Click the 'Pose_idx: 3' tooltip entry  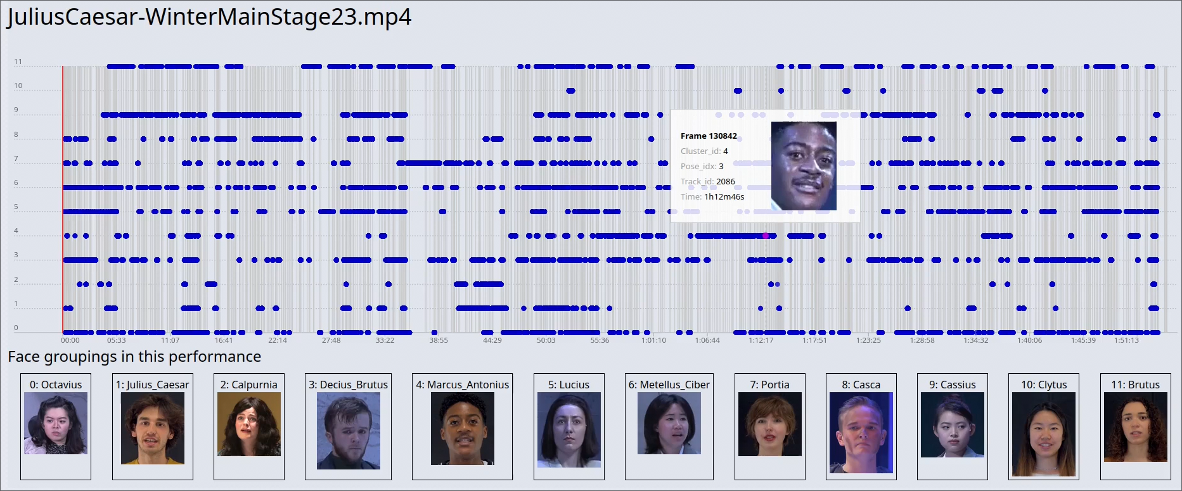pyautogui.click(x=702, y=167)
